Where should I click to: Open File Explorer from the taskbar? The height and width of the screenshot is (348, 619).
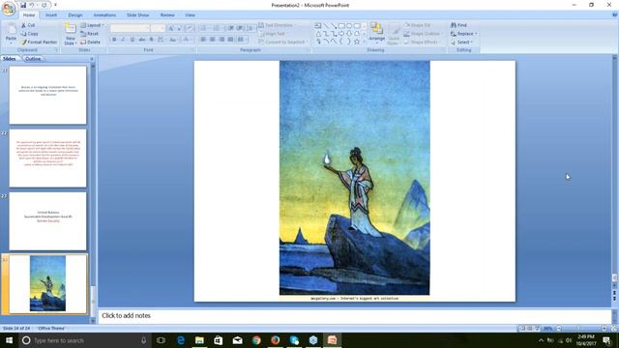199,340
